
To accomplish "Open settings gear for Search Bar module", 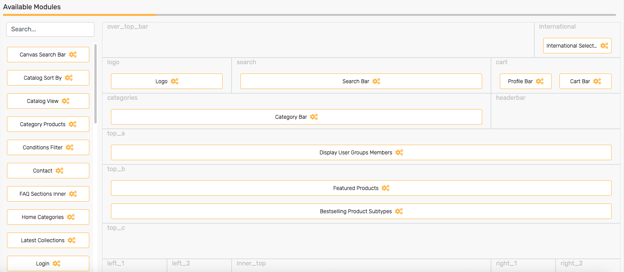I will point(376,81).
